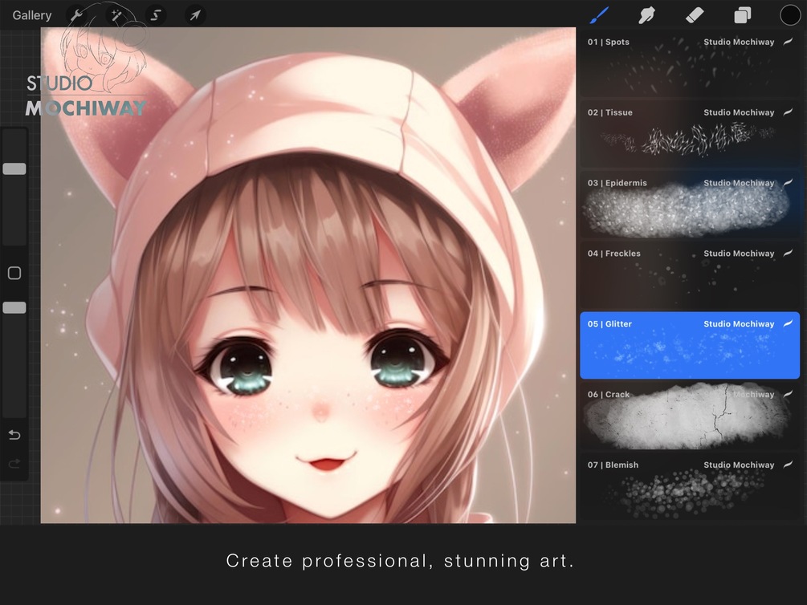The height and width of the screenshot is (605, 807).
Task: Select the Smudge finger tool
Action: pos(646,15)
